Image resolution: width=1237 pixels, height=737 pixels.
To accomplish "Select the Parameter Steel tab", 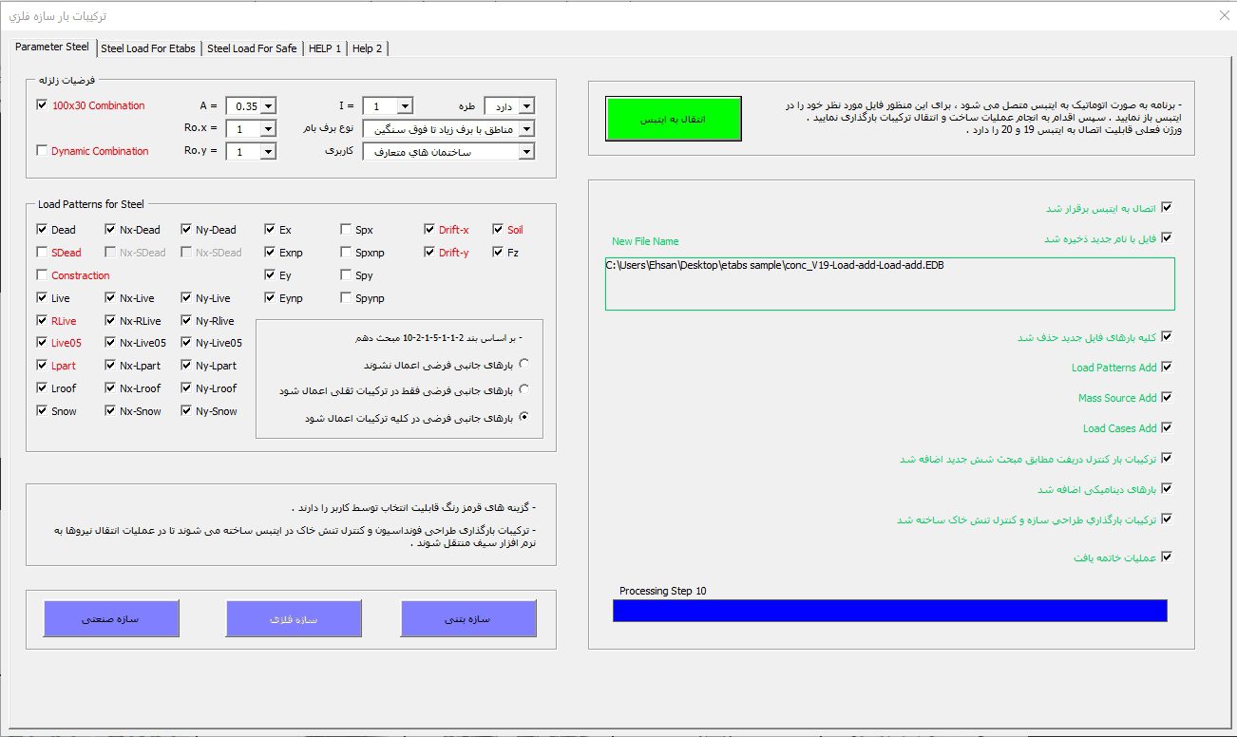I will coord(52,47).
